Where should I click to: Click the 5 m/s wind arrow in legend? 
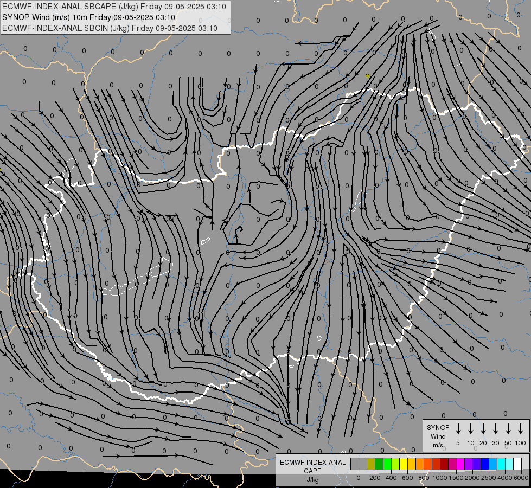458,429
